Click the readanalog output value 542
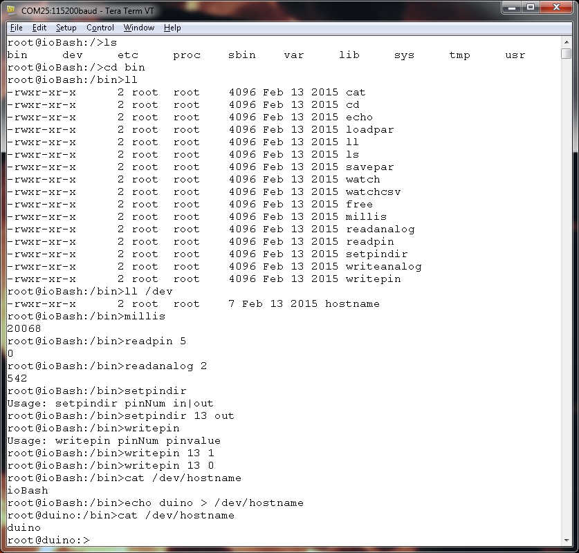579x553 pixels. point(17,379)
